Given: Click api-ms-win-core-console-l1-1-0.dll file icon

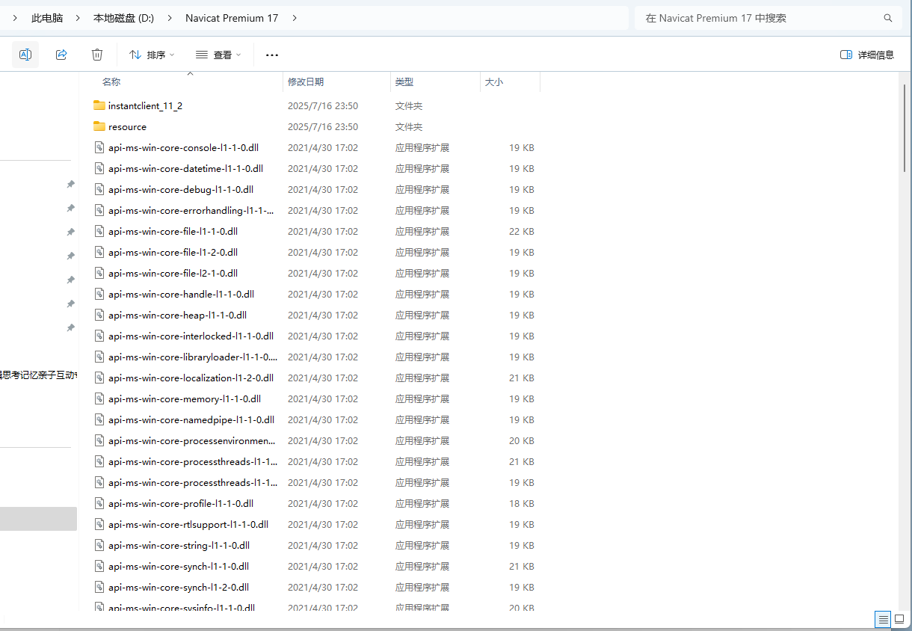Looking at the screenshot, I should (x=99, y=147).
